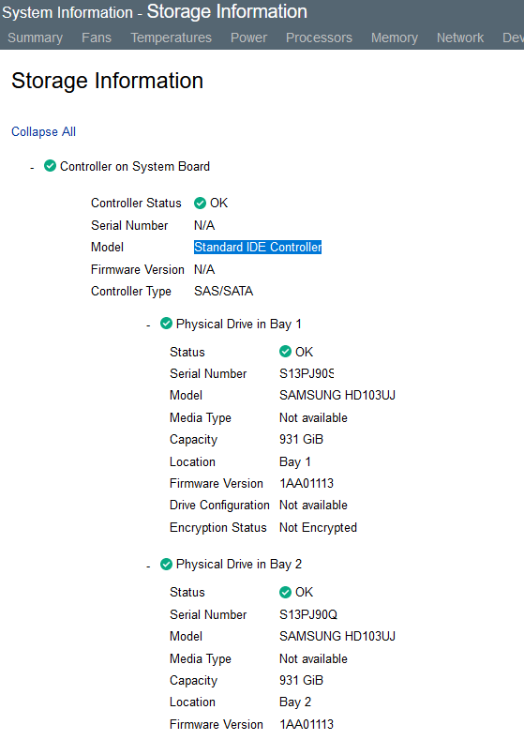Collapse the Physical Drive in Bay 1 section
Viewport: 524px width, 740px height.
[148, 325]
